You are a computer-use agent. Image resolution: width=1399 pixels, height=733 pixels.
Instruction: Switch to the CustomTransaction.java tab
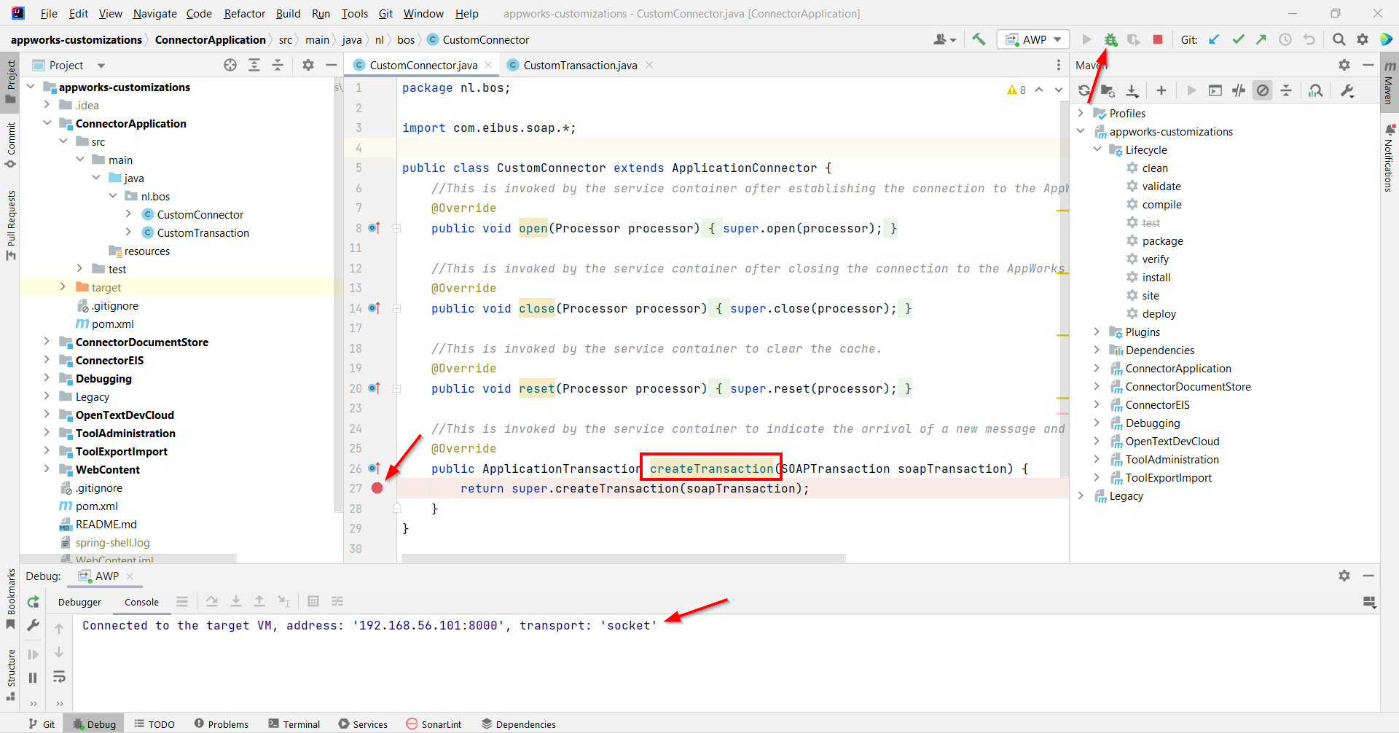[579, 66]
